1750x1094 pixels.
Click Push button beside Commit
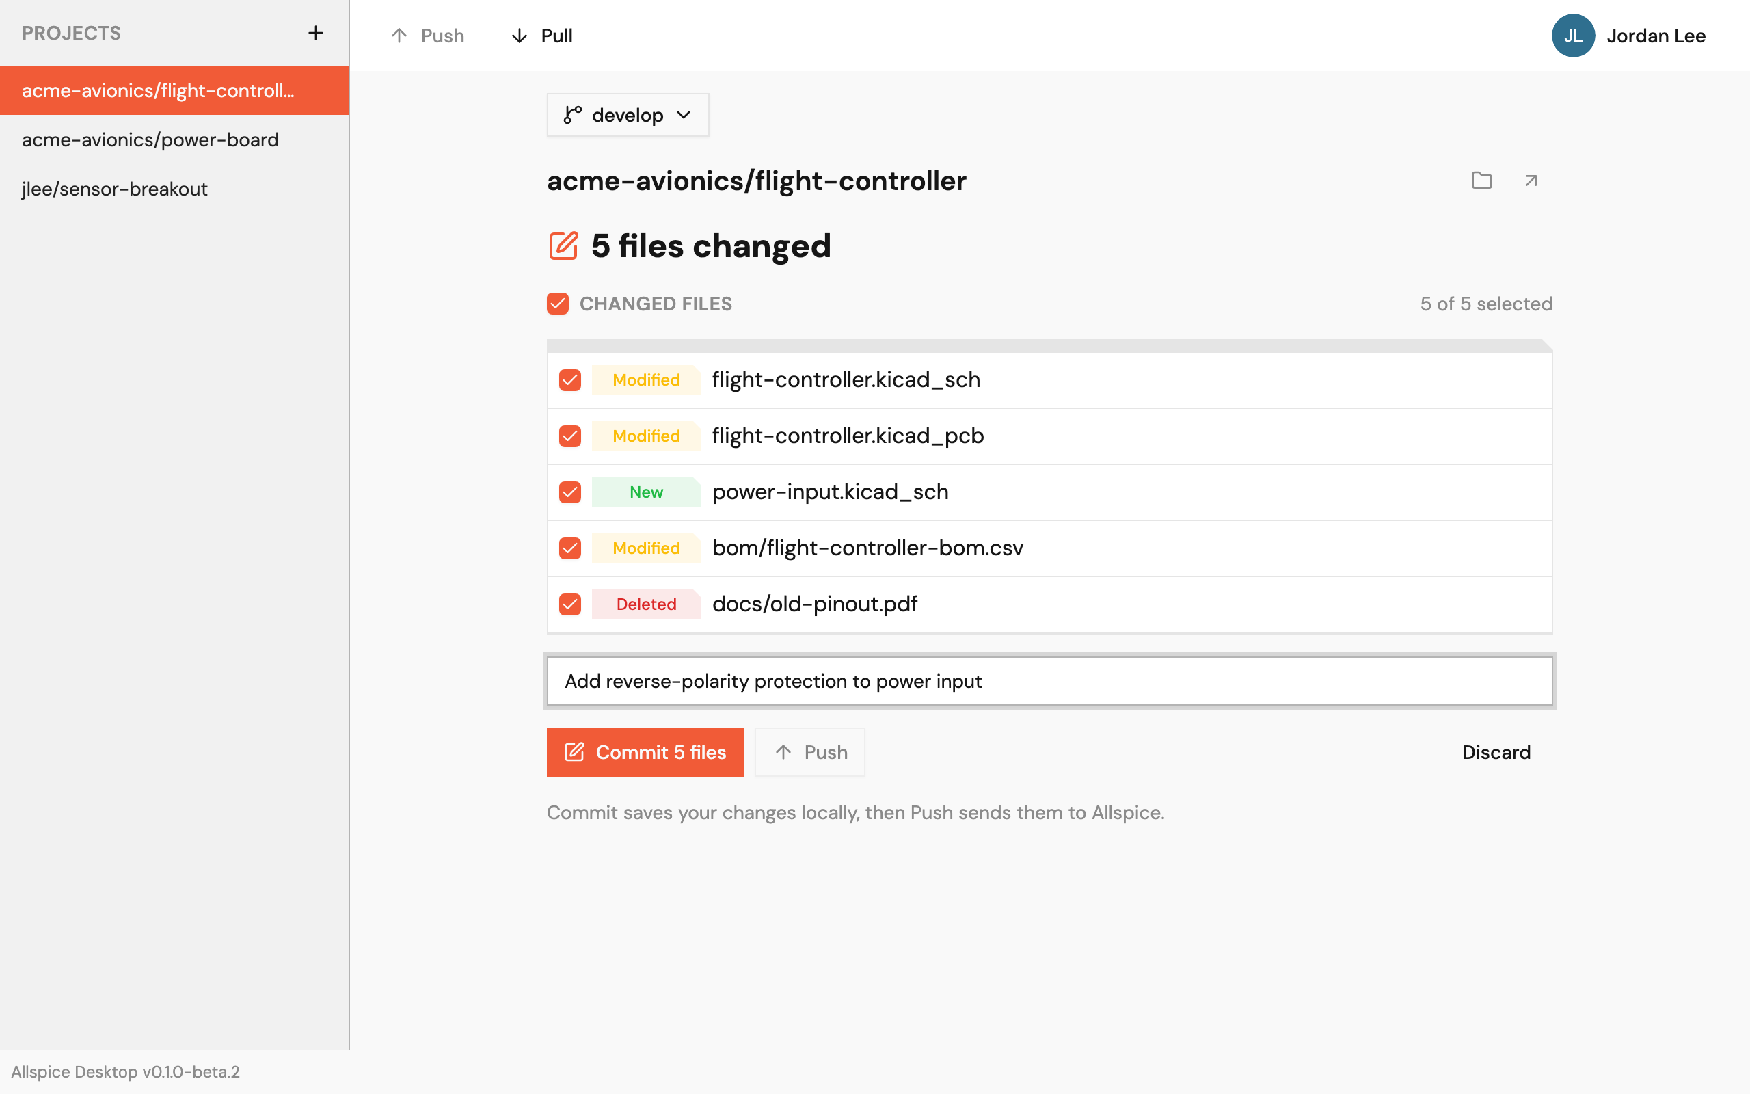(809, 751)
